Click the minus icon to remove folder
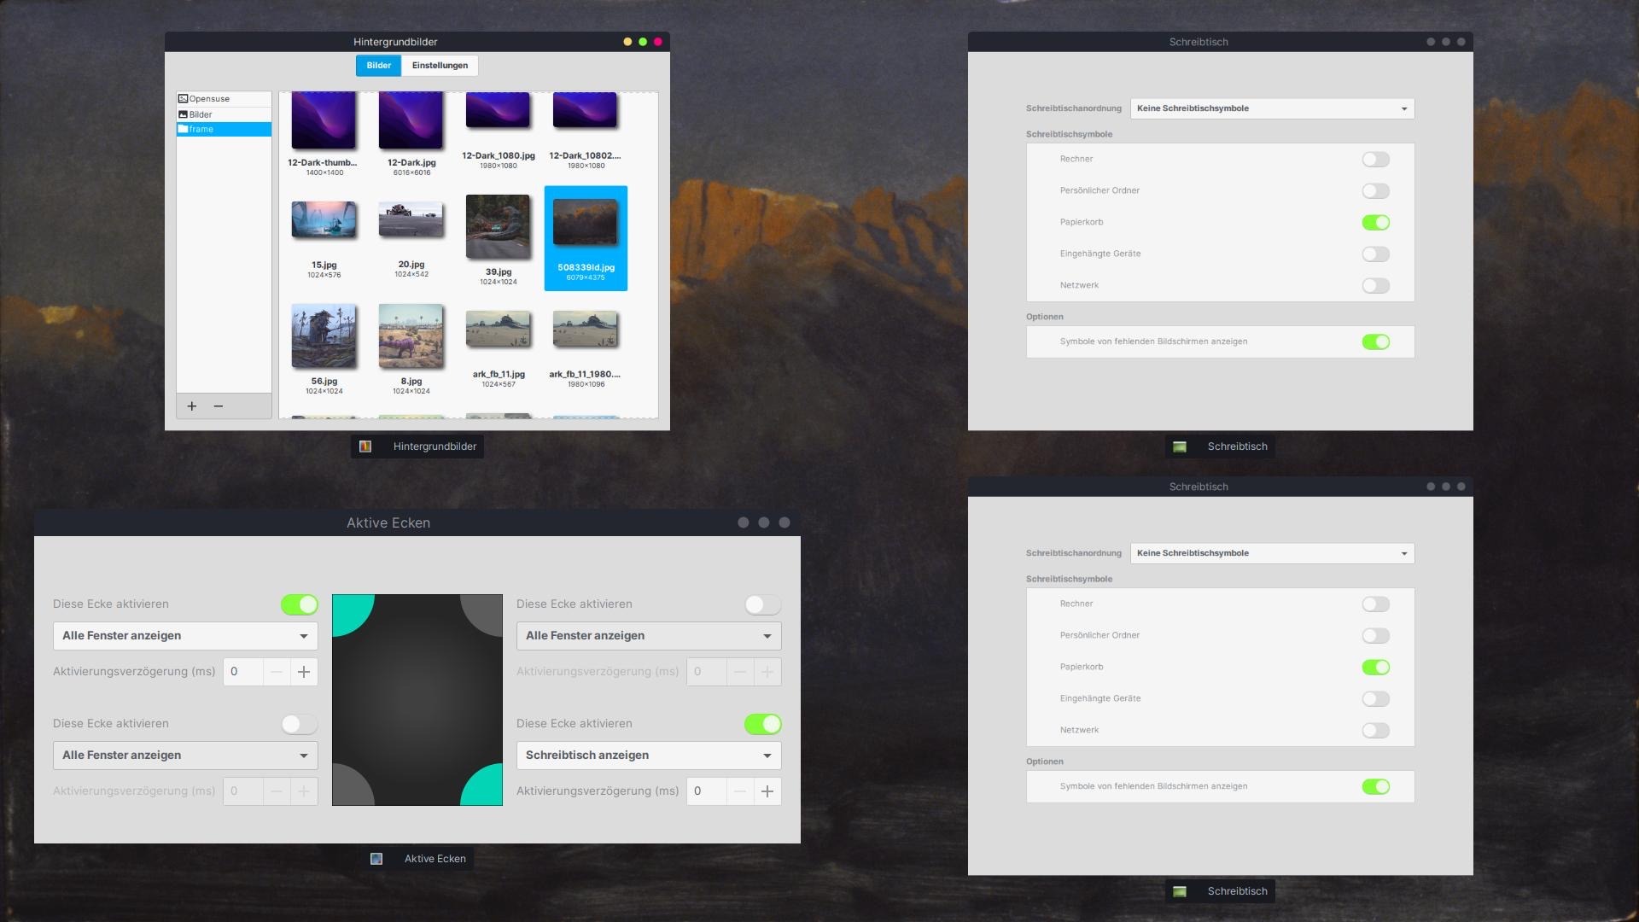 pos(219,406)
